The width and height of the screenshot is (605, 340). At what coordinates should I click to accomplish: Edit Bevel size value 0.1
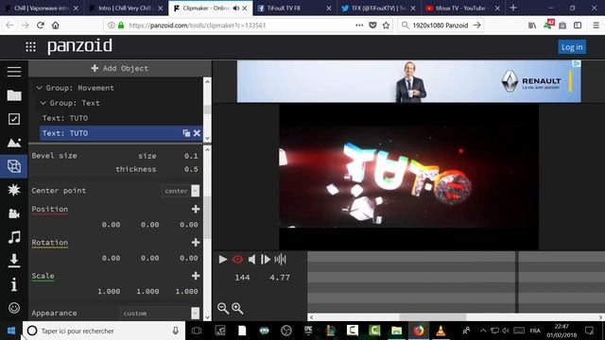(x=191, y=156)
